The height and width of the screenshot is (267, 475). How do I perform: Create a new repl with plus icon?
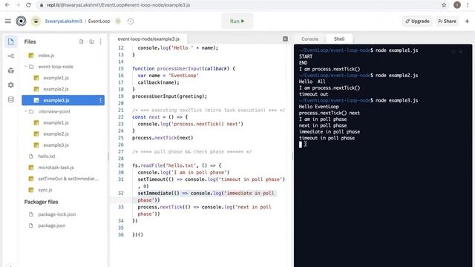coord(467,22)
